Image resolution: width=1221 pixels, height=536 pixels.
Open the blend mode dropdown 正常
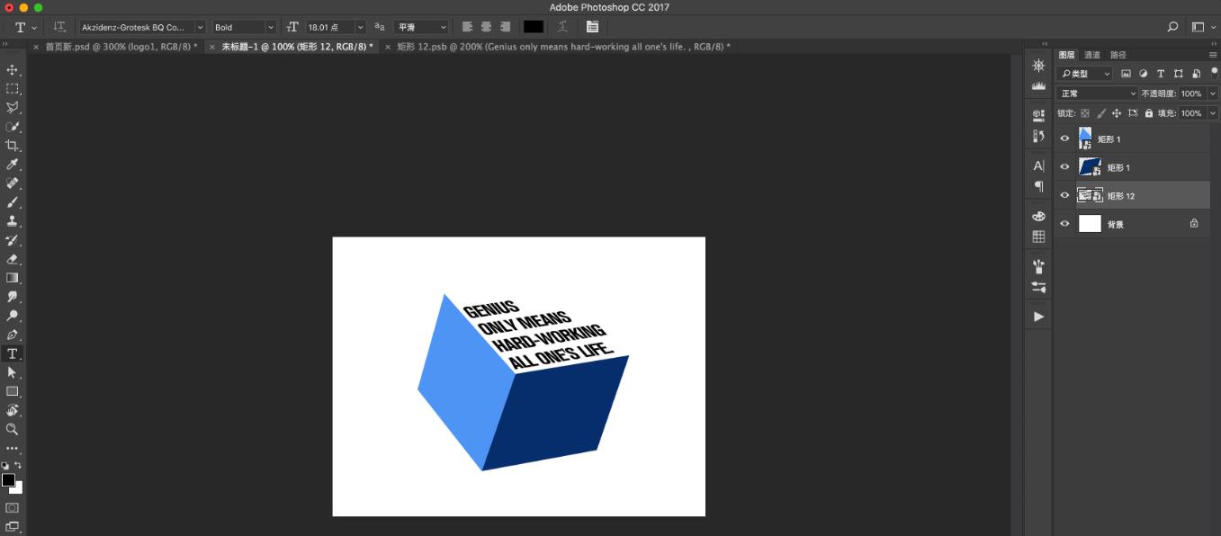[1098, 94]
